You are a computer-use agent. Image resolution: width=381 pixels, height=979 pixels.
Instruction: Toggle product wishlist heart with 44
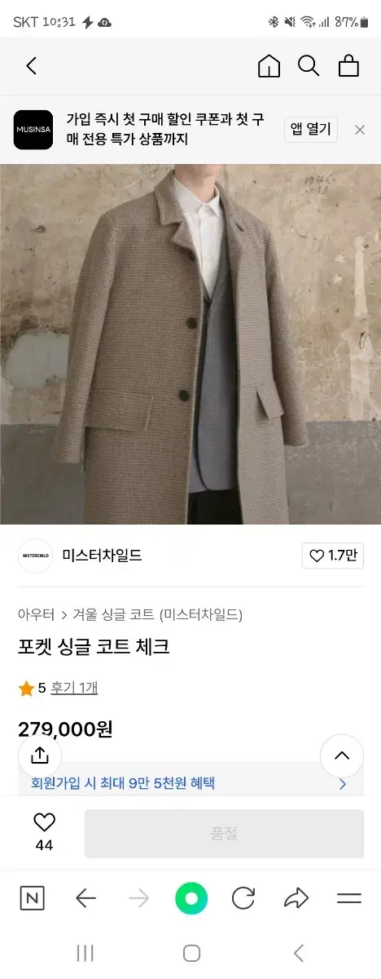click(44, 832)
